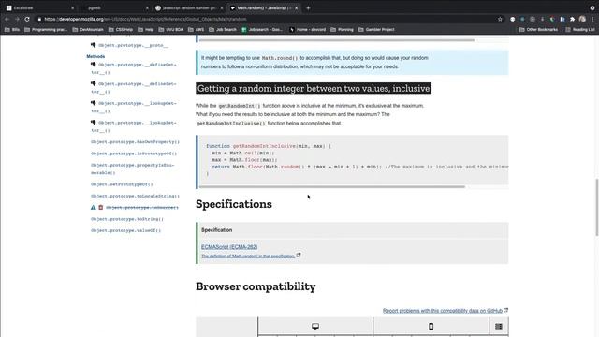Open Object.prototype.propertyIsEnumerable() in sidebar
Screen dimensions: 599x337
tap(132, 168)
